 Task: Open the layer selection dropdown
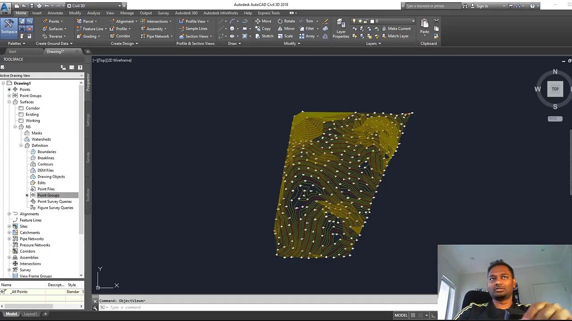pos(383,21)
